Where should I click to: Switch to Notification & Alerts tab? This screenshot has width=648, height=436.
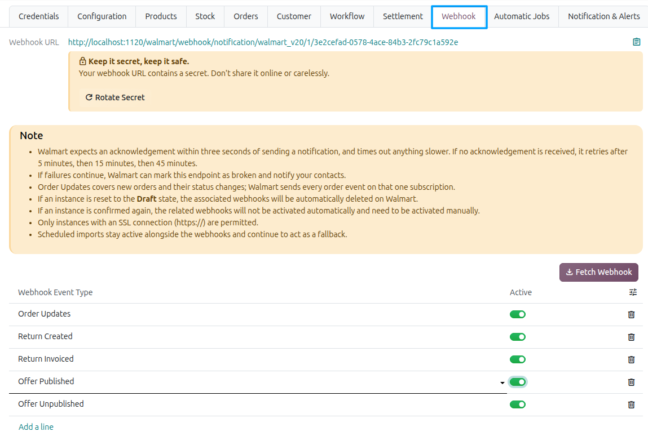coord(604,16)
